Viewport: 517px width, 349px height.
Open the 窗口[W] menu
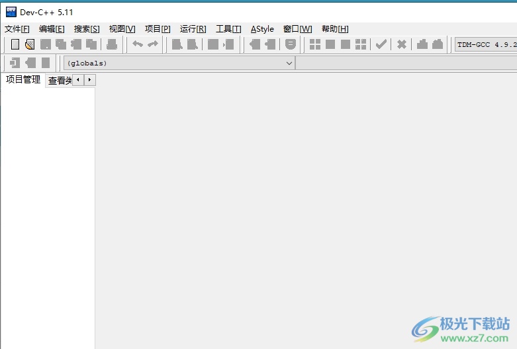pos(297,29)
